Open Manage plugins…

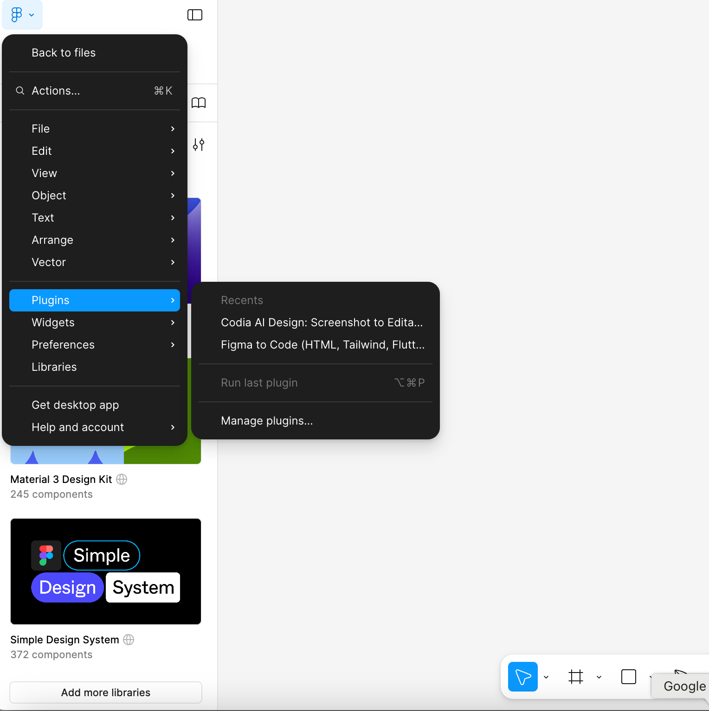316,421
